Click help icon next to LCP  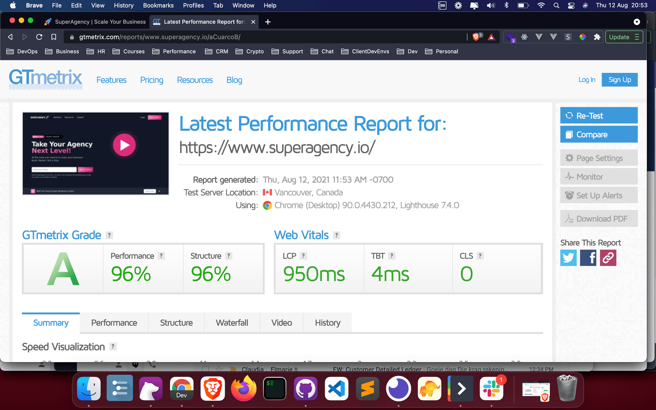coord(303,256)
